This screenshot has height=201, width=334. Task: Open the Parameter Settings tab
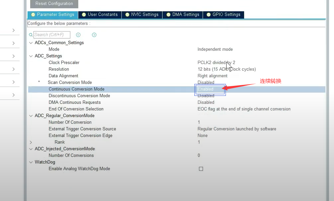pos(53,15)
